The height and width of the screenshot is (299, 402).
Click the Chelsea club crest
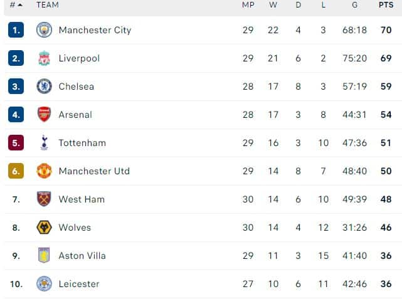[x=44, y=87]
